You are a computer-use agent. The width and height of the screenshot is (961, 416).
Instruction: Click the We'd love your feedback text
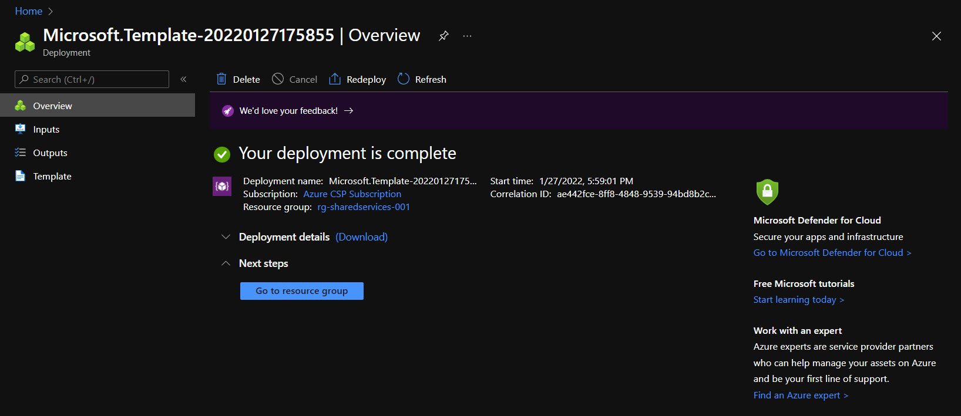tap(288, 111)
